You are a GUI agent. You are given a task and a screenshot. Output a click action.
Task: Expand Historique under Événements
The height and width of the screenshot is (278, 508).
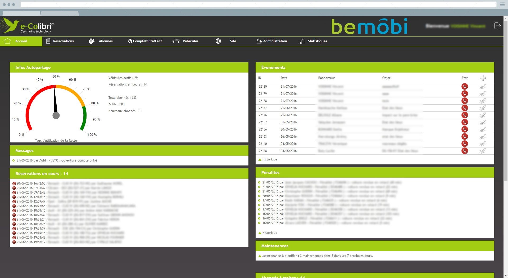268,159
